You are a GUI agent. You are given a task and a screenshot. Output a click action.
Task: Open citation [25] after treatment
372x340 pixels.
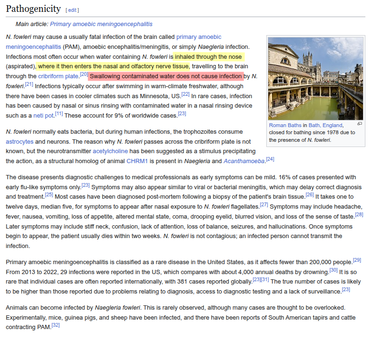click(49, 195)
